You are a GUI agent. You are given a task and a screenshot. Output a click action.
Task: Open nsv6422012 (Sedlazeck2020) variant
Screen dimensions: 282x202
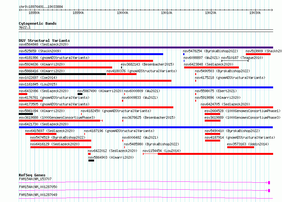point(112,151)
